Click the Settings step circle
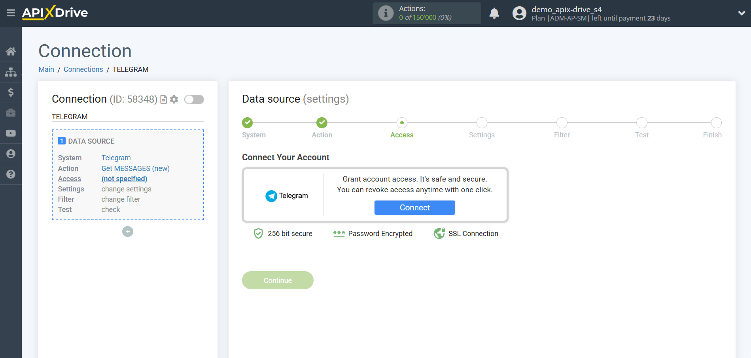 481,123
